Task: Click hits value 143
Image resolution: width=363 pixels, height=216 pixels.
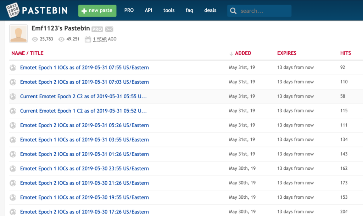Action: coord(344,154)
